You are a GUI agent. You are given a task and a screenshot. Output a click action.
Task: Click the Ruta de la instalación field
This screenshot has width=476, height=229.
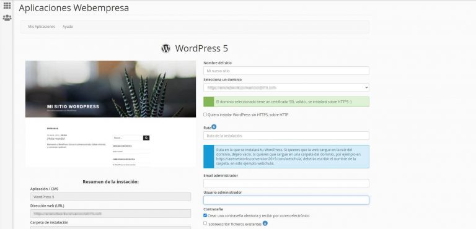coord(286,136)
